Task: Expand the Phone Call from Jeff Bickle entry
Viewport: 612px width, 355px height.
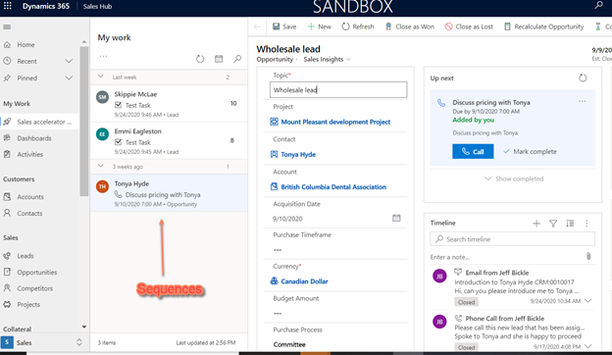Action: coord(588,346)
